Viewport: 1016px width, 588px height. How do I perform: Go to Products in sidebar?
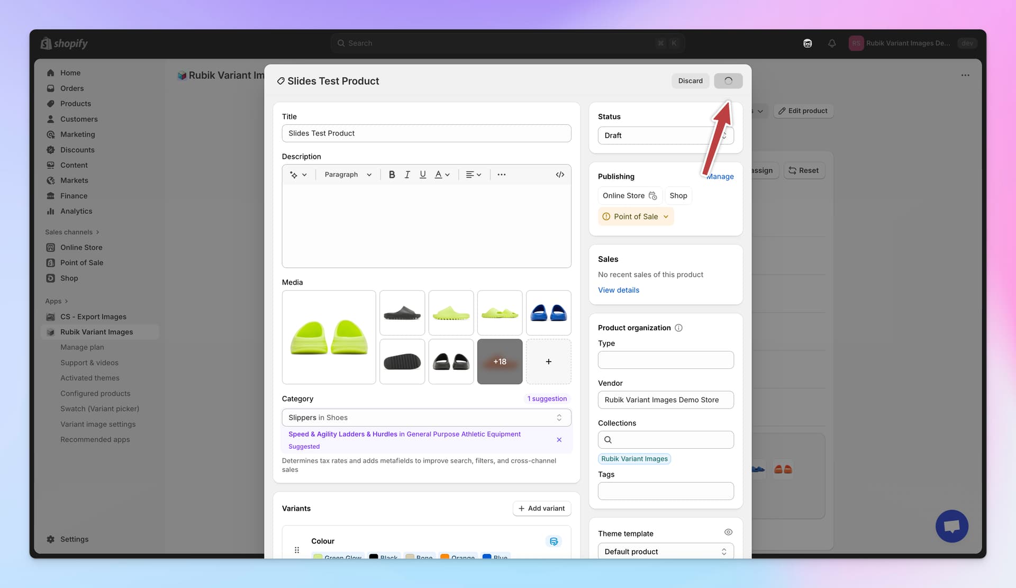(75, 104)
